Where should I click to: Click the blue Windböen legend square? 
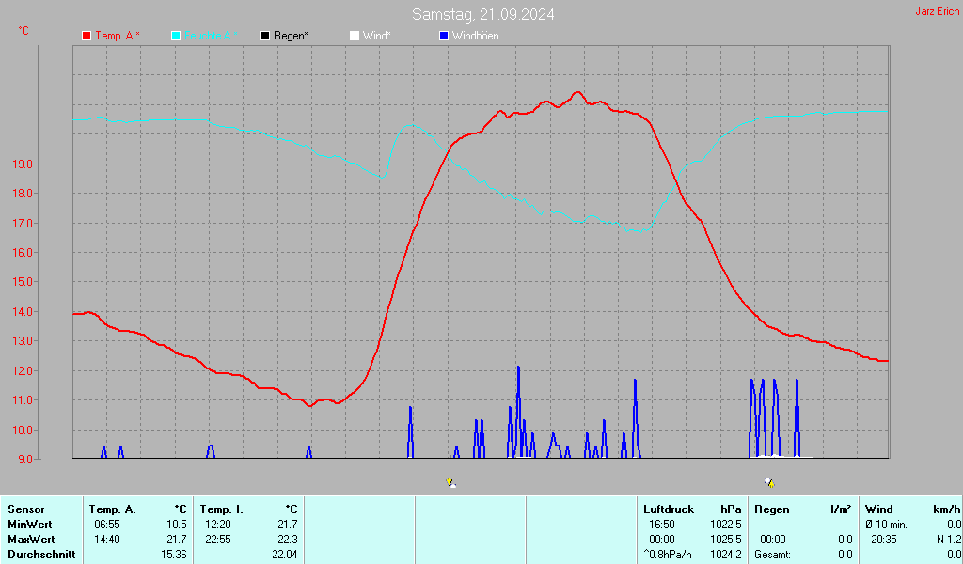coord(444,36)
